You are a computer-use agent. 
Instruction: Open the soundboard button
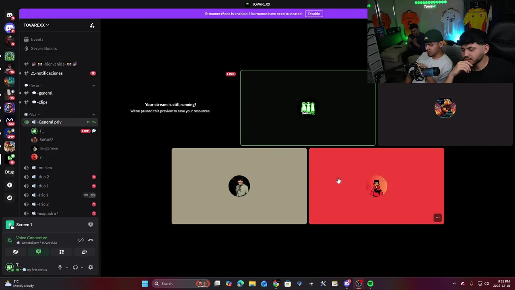click(84, 252)
